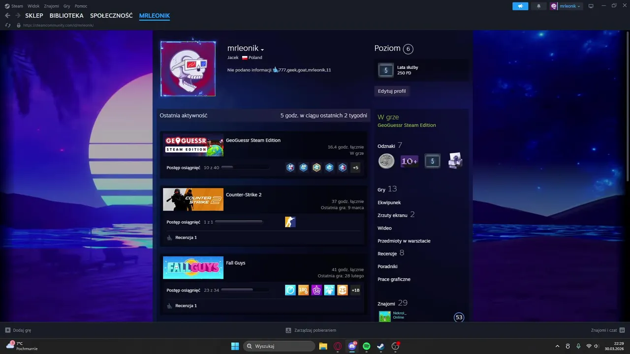This screenshot has width=630, height=354.
Task: Click the GeoGuessr achievement progress bar
Action: [x=245, y=168]
